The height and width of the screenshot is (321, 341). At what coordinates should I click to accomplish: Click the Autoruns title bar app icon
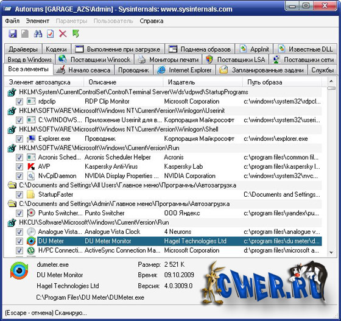click(x=7, y=9)
